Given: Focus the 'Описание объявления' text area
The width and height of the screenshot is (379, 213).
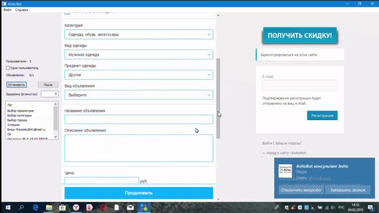Looking at the screenshot, I should coord(139,148).
